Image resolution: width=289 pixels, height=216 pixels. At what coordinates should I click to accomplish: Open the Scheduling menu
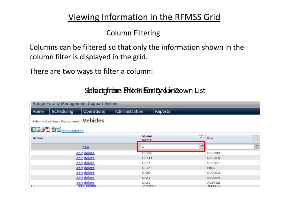(x=62, y=111)
